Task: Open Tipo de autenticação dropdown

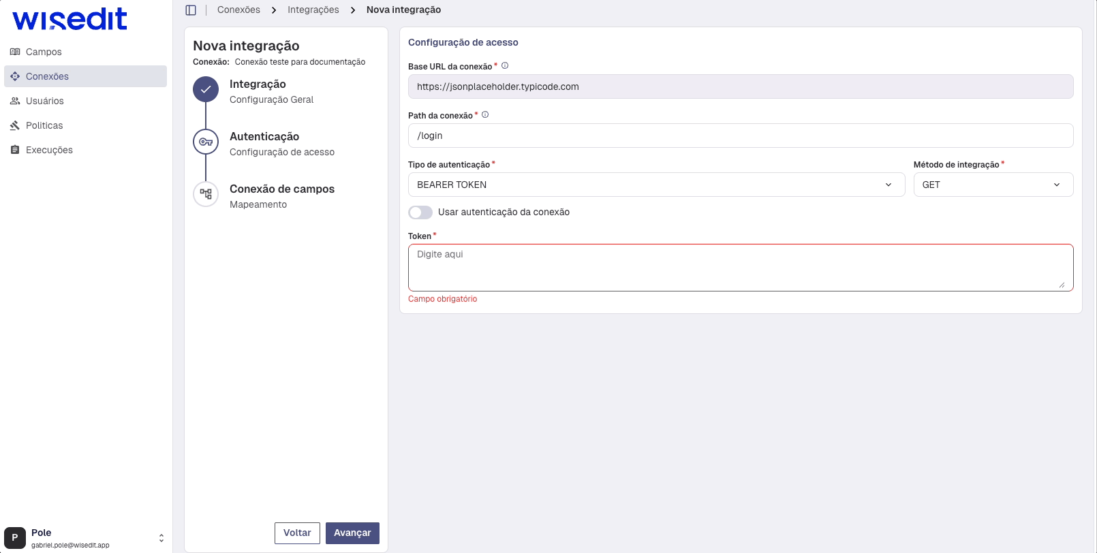Action: (655, 185)
